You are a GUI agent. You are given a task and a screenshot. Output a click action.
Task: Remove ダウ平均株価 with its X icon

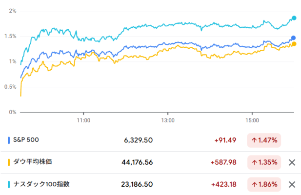(292, 162)
